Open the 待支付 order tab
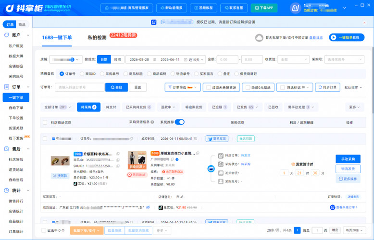 point(111,107)
